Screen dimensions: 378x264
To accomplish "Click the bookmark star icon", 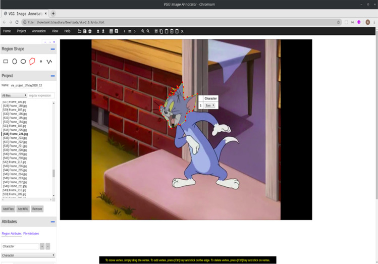I will (x=338, y=22).
